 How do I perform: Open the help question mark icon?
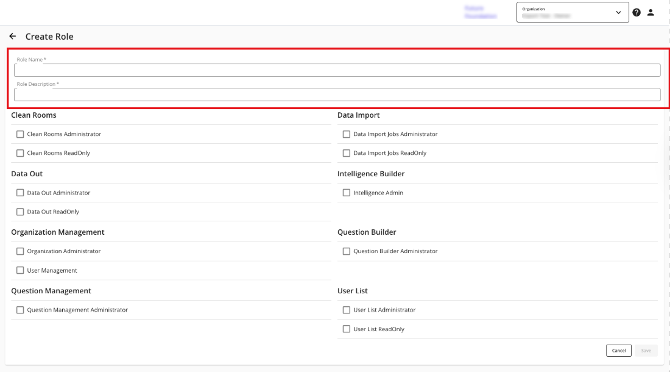636,12
